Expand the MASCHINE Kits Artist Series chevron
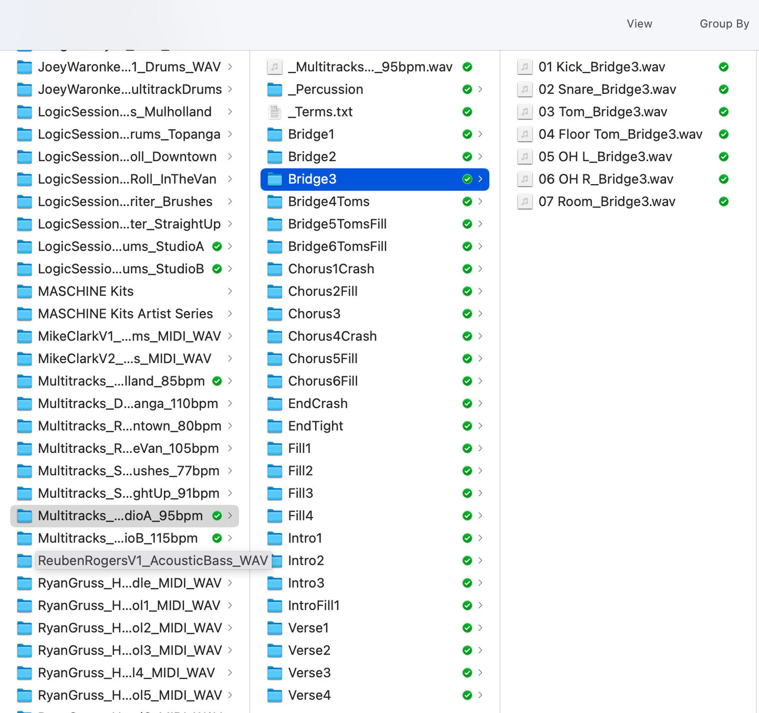The height and width of the screenshot is (713, 759). [x=230, y=314]
